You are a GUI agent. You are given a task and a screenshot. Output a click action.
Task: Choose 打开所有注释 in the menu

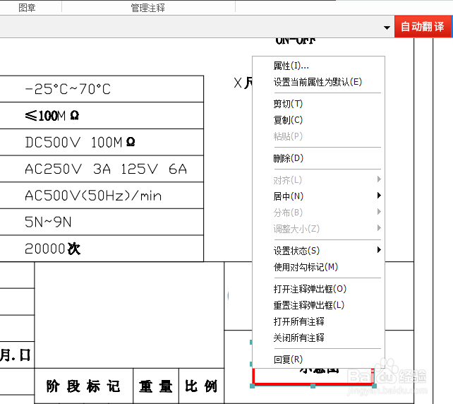pos(318,321)
